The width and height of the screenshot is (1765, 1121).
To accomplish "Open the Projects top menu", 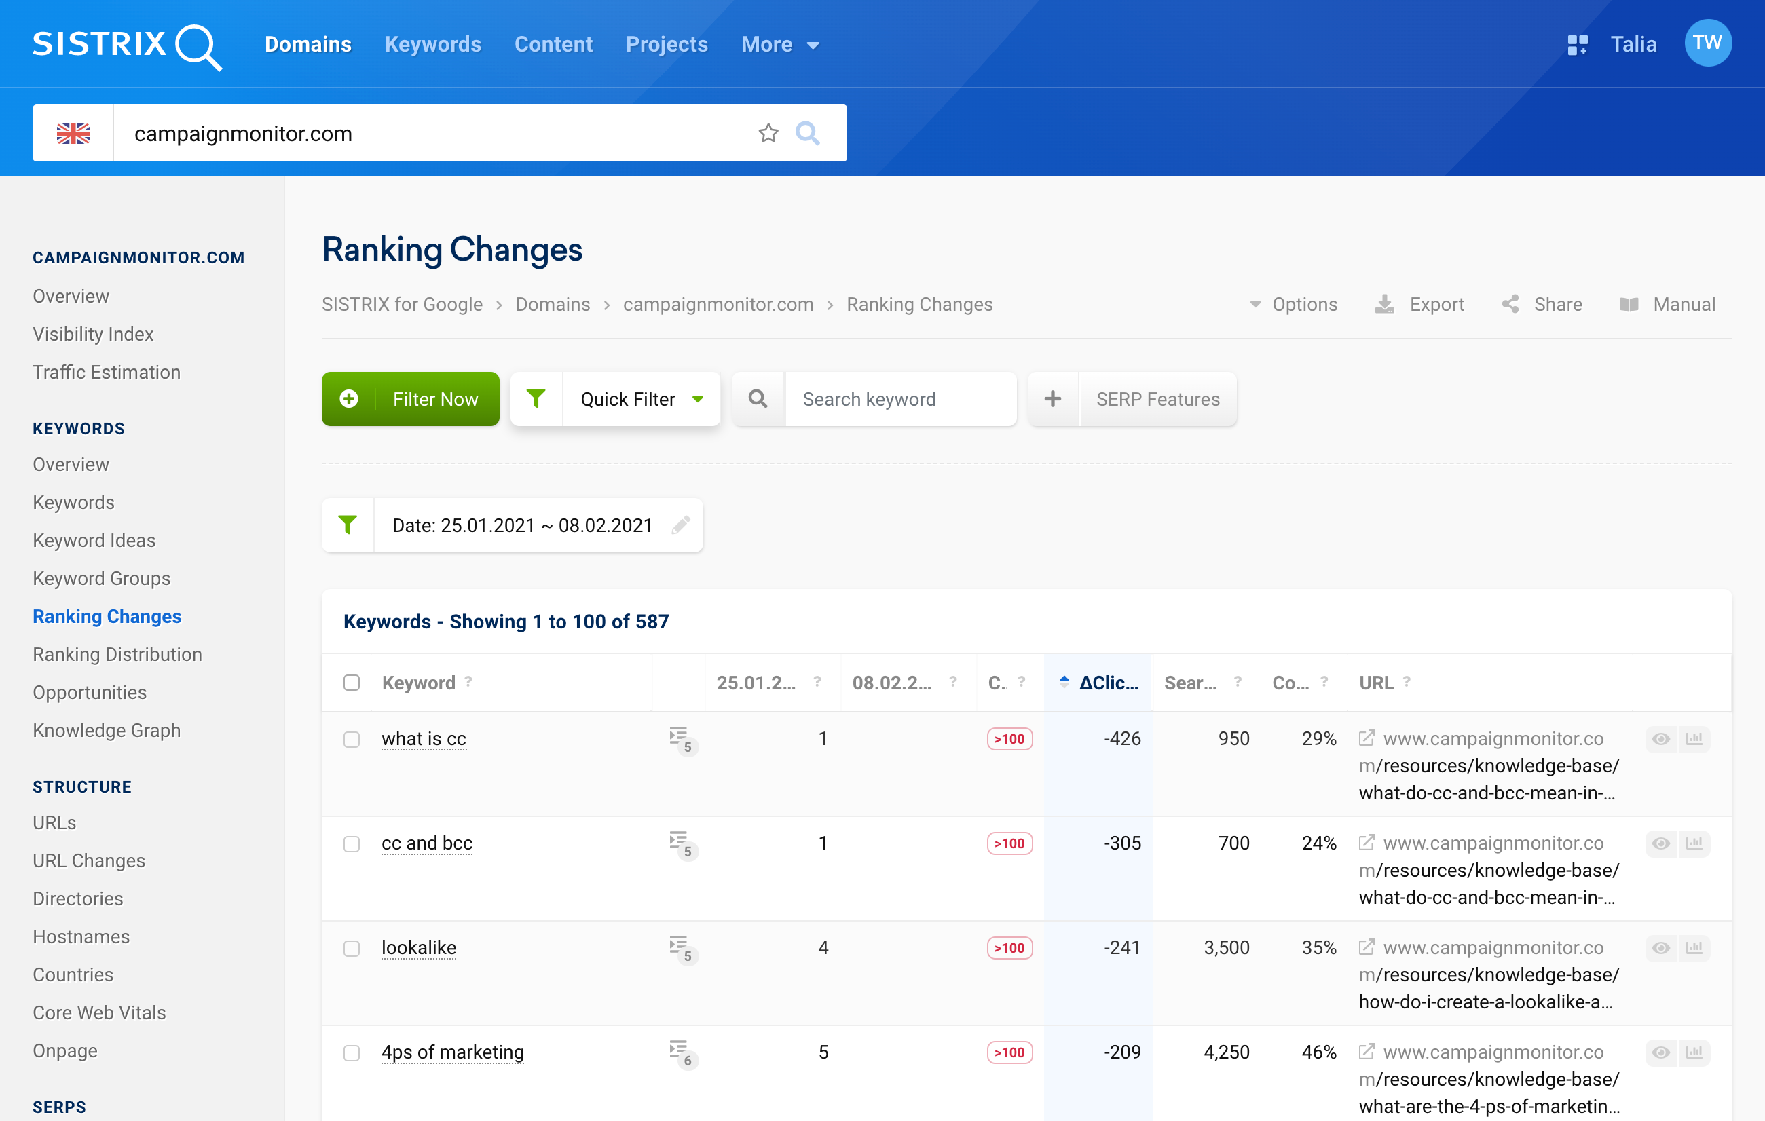I will 667,45.
